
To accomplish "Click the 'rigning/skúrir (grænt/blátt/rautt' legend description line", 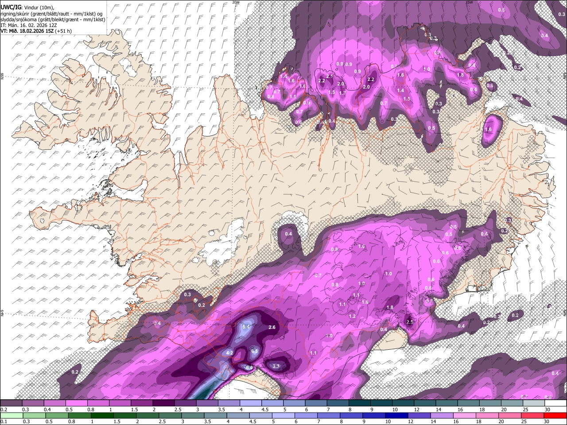I will click(51, 13).
